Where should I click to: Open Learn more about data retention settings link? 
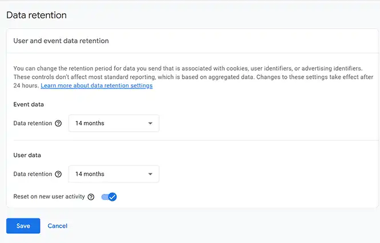click(96, 86)
